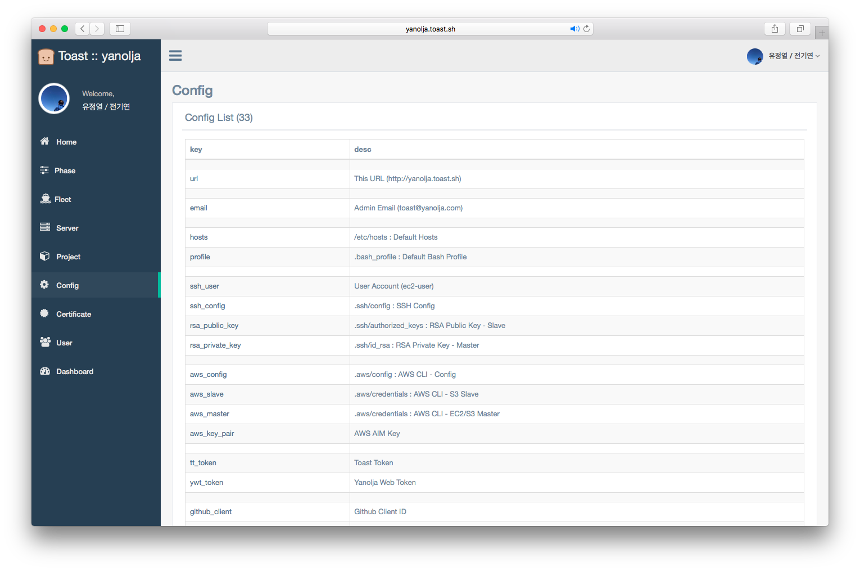Open the Certificate menu item
Image resolution: width=860 pixels, height=571 pixels.
(96, 314)
